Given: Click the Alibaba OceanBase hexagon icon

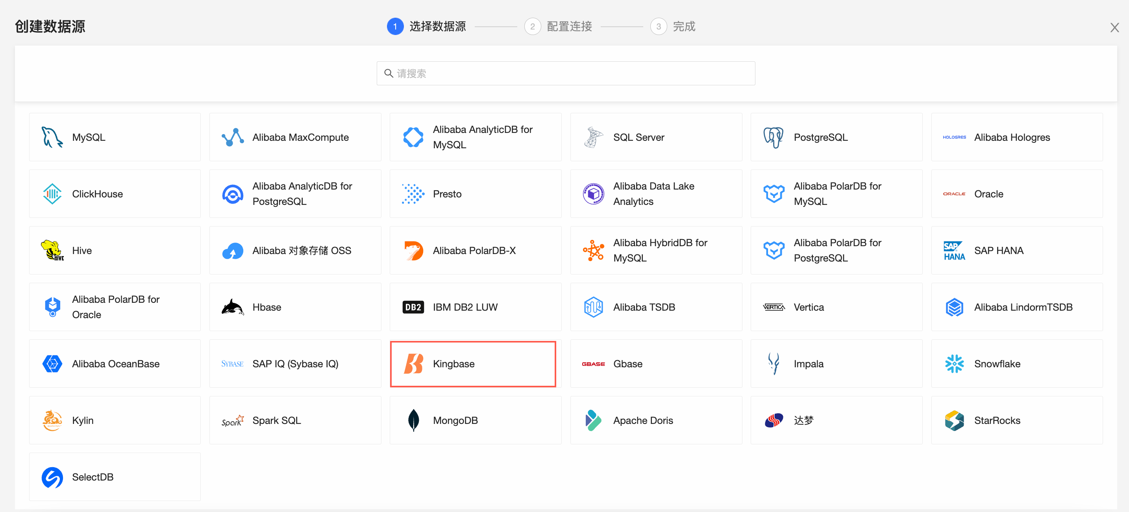Looking at the screenshot, I should [52, 363].
